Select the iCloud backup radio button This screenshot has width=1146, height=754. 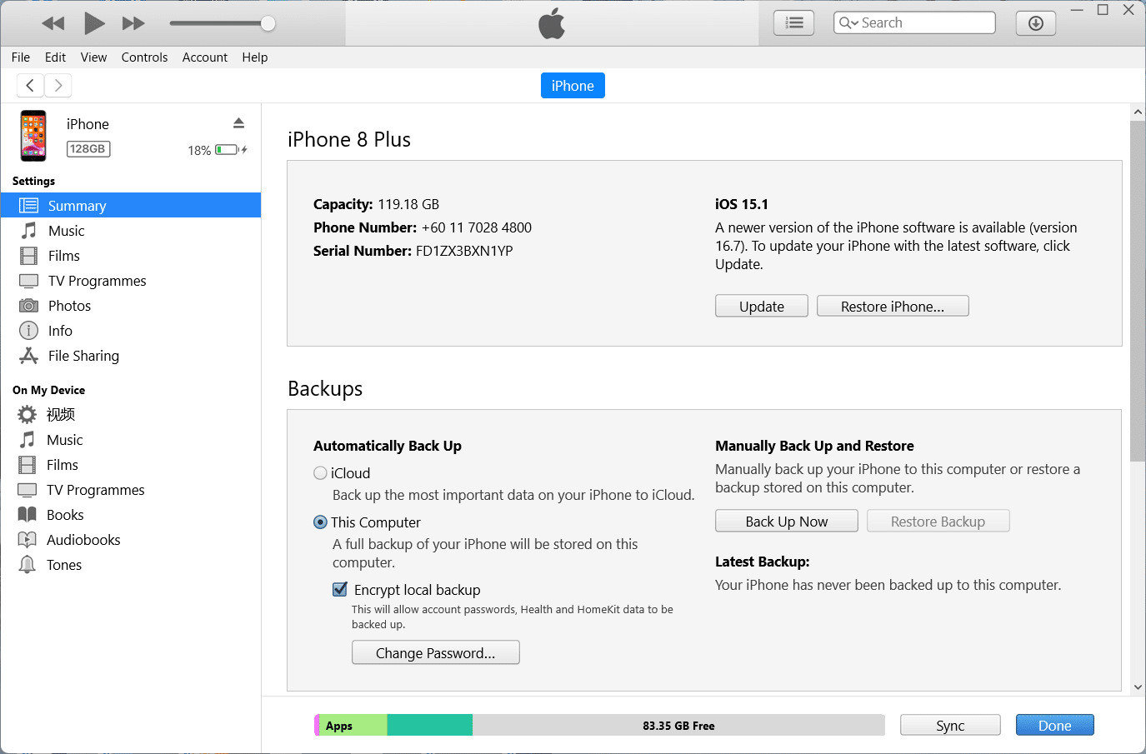(320, 473)
